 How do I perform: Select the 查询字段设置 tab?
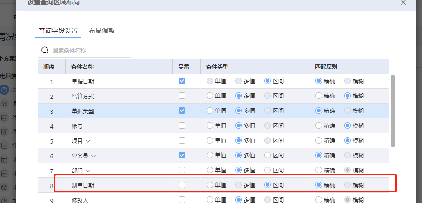pyautogui.click(x=58, y=31)
